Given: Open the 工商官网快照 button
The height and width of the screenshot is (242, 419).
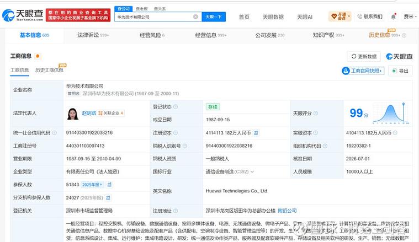Looking at the screenshot, I should 363,71.
